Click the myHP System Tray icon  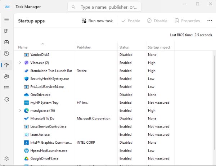tap(26, 103)
